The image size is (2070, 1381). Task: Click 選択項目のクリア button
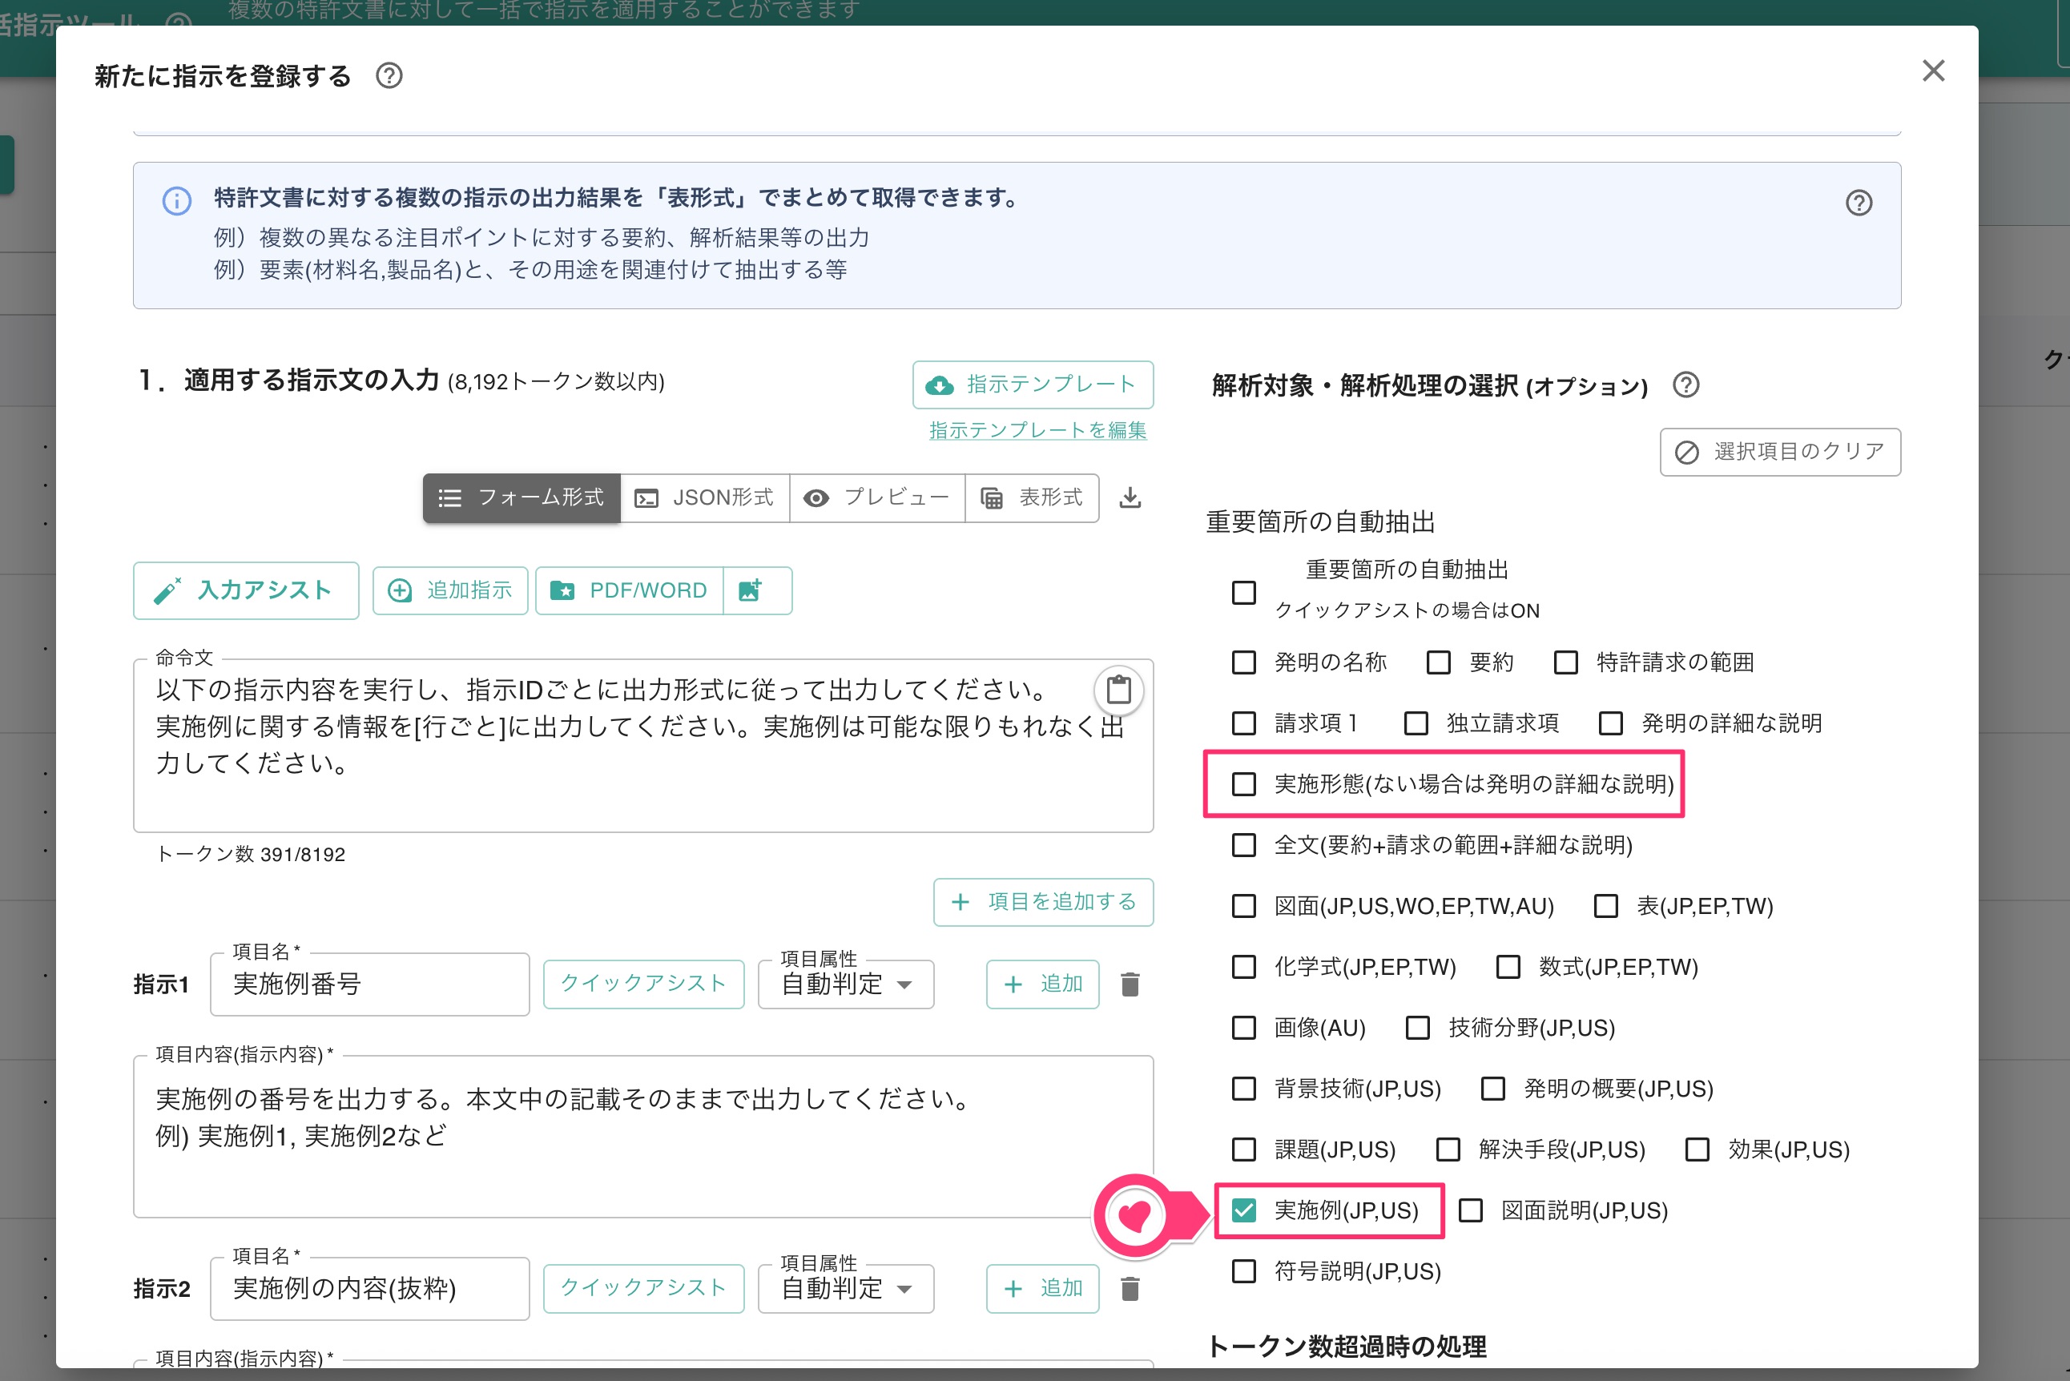pos(1780,452)
